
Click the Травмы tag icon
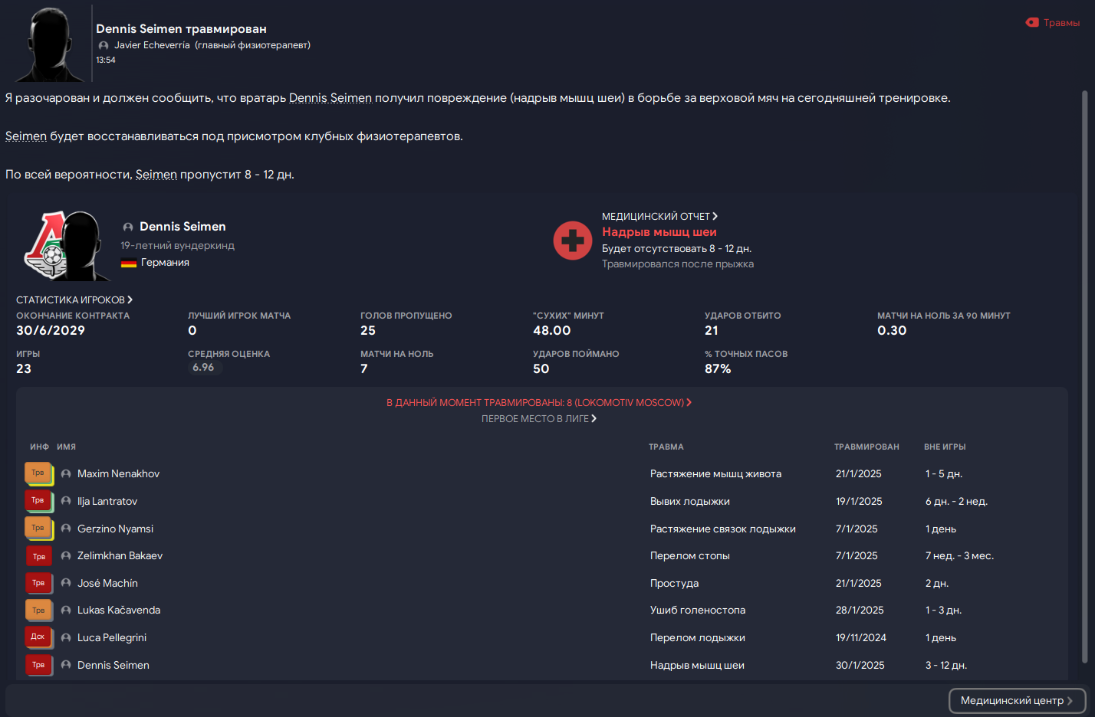1032,22
